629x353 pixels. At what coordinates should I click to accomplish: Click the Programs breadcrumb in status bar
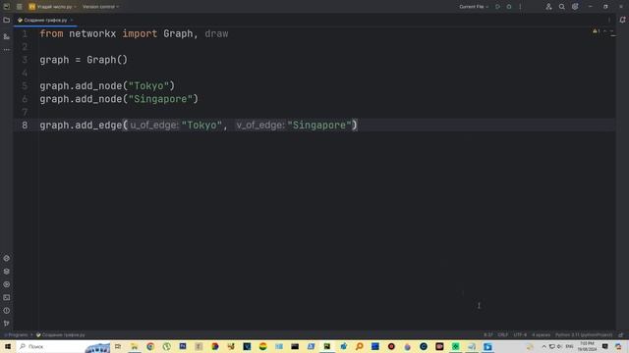(x=18, y=335)
